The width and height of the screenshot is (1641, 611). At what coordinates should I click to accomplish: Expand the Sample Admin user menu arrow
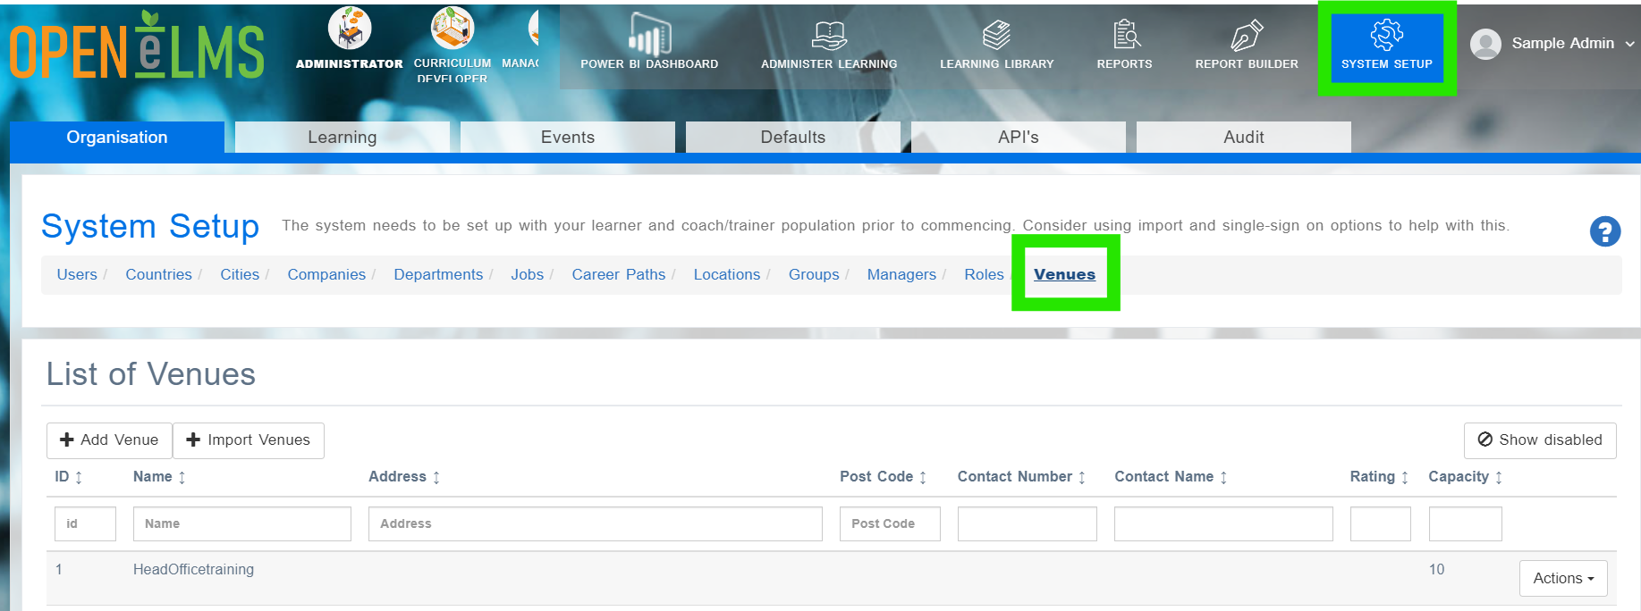pyautogui.click(x=1630, y=44)
